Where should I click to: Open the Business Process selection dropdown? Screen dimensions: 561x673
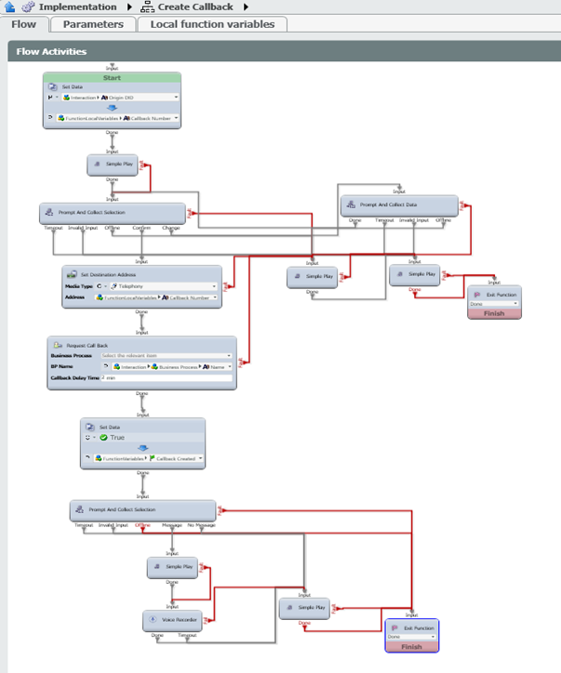[229, 355]
